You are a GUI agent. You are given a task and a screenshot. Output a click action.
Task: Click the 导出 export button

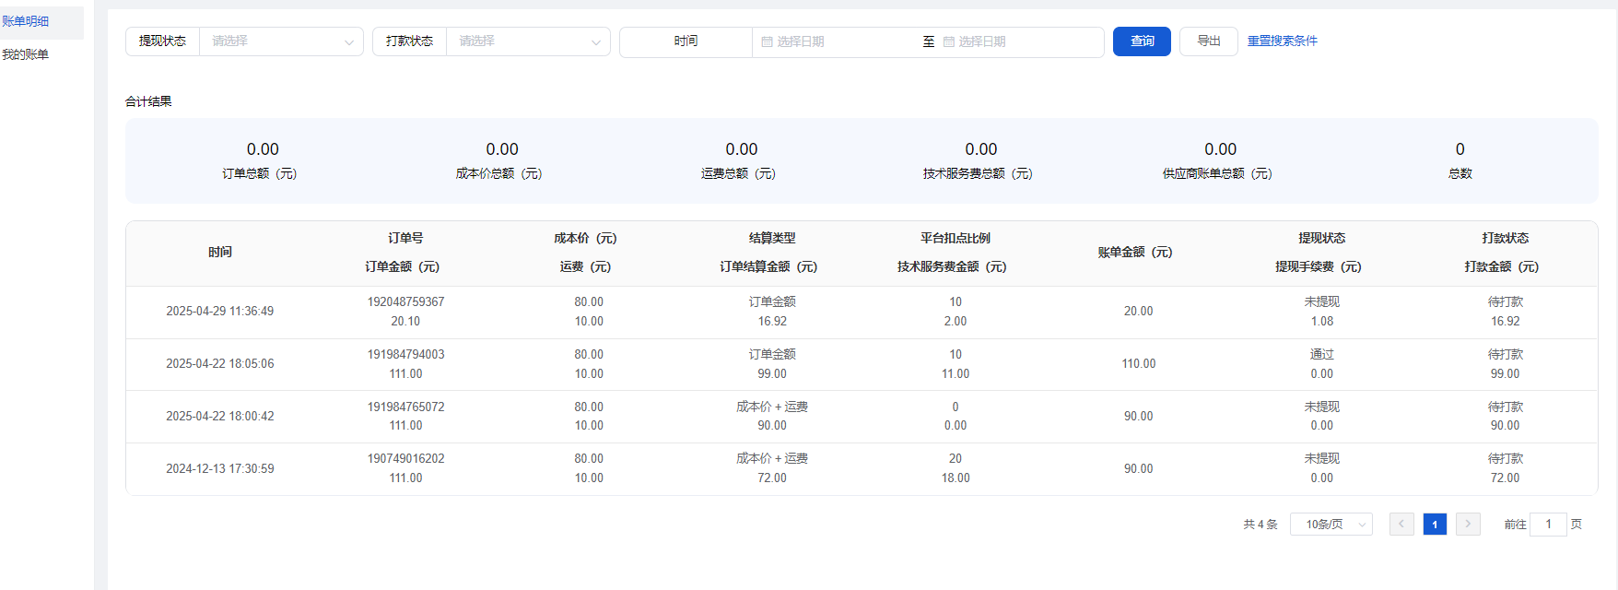1208,41
